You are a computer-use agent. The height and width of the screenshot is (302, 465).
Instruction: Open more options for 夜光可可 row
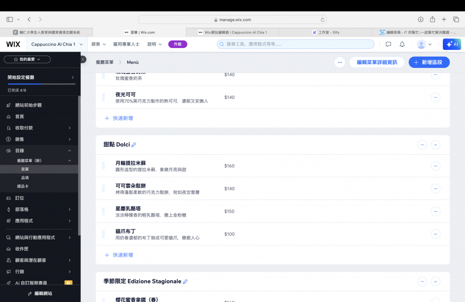(435, 97)
